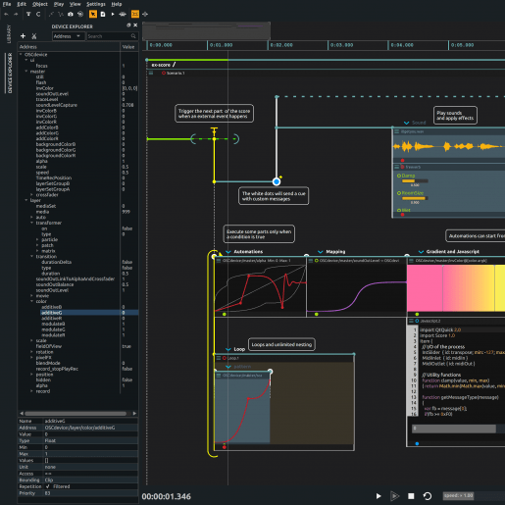Open the Play menu
This screenshot has height=505, width=505.
(x=59, y=4)
